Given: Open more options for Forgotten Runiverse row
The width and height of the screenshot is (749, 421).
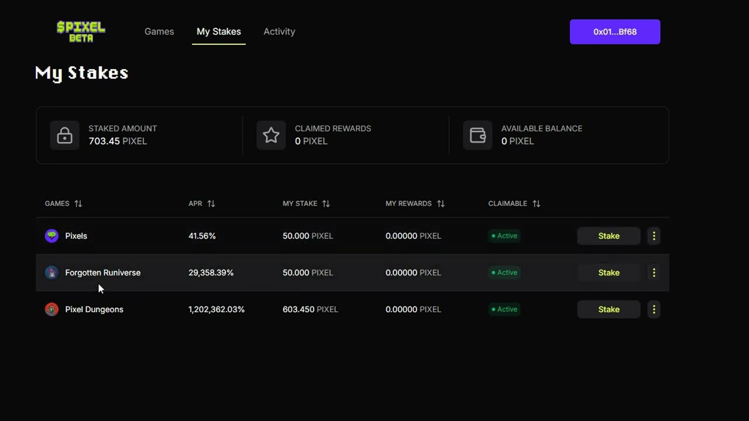Looking at the screenshot, I should pos(654,272).
